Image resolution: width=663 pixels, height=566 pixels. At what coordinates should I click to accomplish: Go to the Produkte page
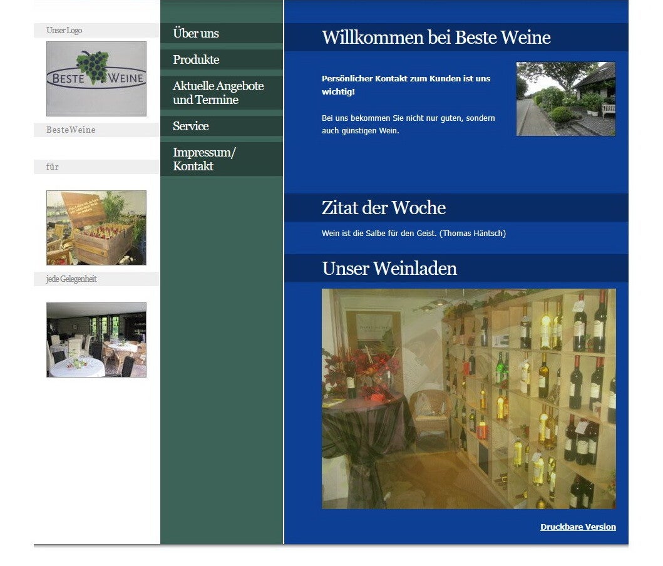[x=196, y=59]
